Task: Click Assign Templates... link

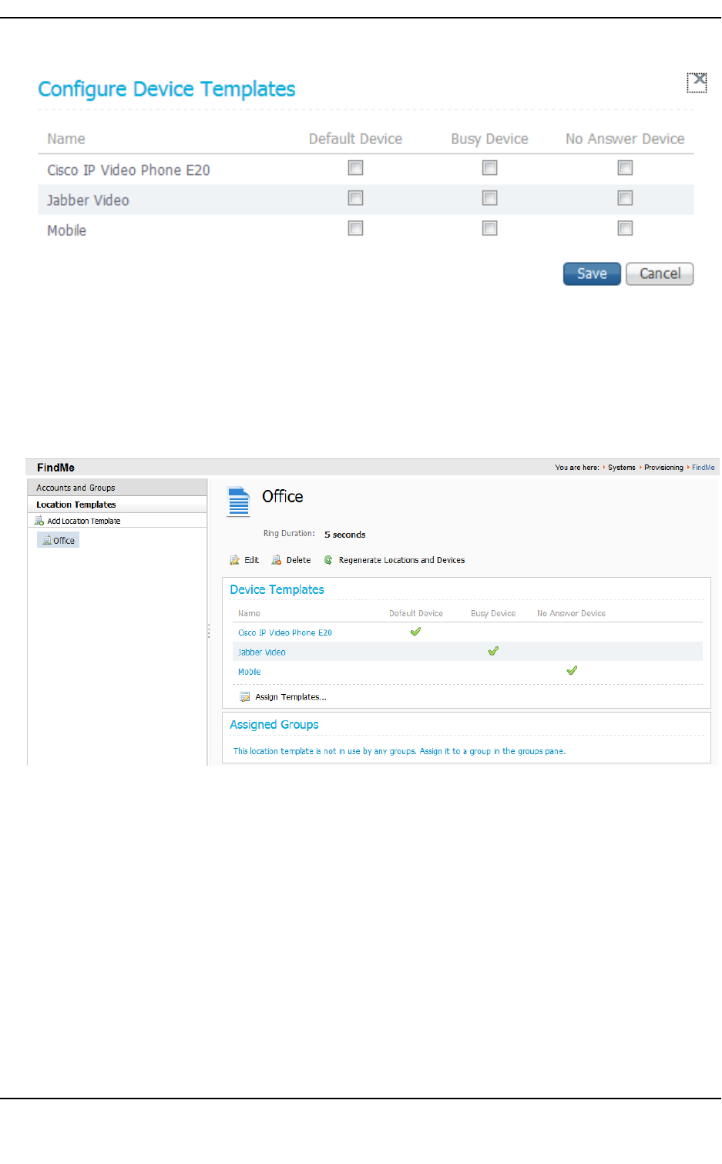Action: (291, 697)
